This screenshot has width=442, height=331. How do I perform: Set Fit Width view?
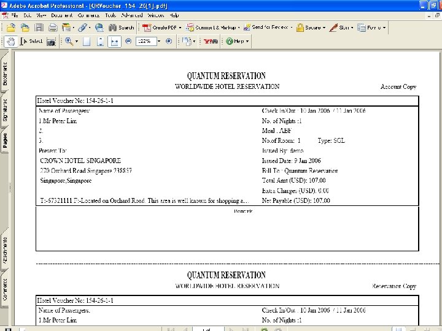click(114, 42)
